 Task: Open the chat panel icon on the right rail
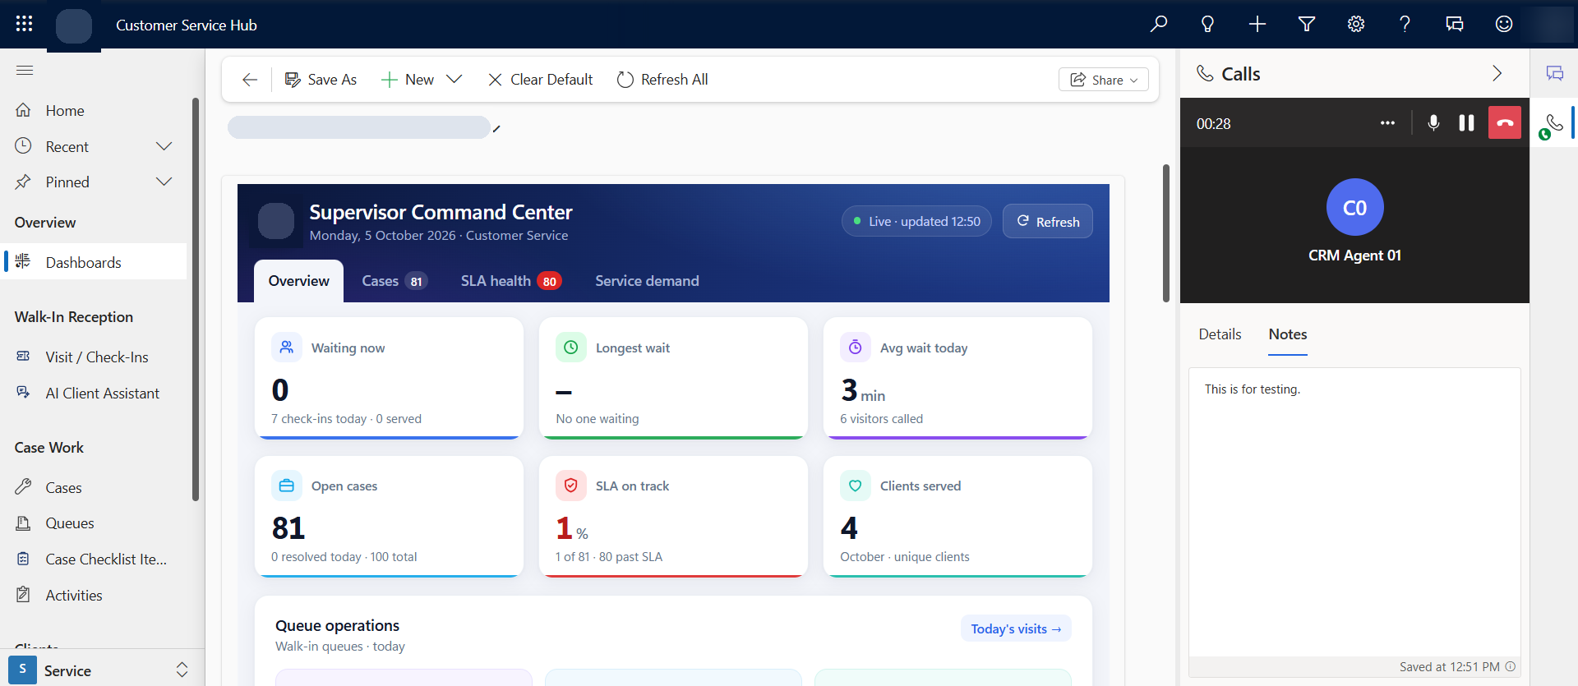1554,73
